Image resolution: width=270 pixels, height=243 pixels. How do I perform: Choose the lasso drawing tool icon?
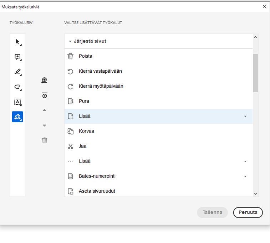(x=17, y=87)
